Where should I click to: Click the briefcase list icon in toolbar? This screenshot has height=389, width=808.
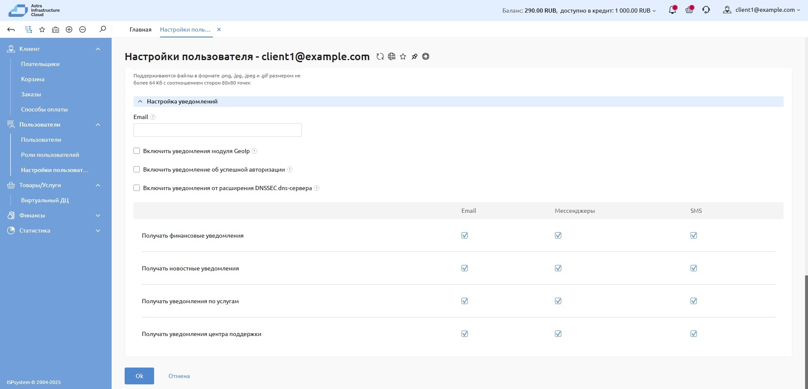[56, 29]
